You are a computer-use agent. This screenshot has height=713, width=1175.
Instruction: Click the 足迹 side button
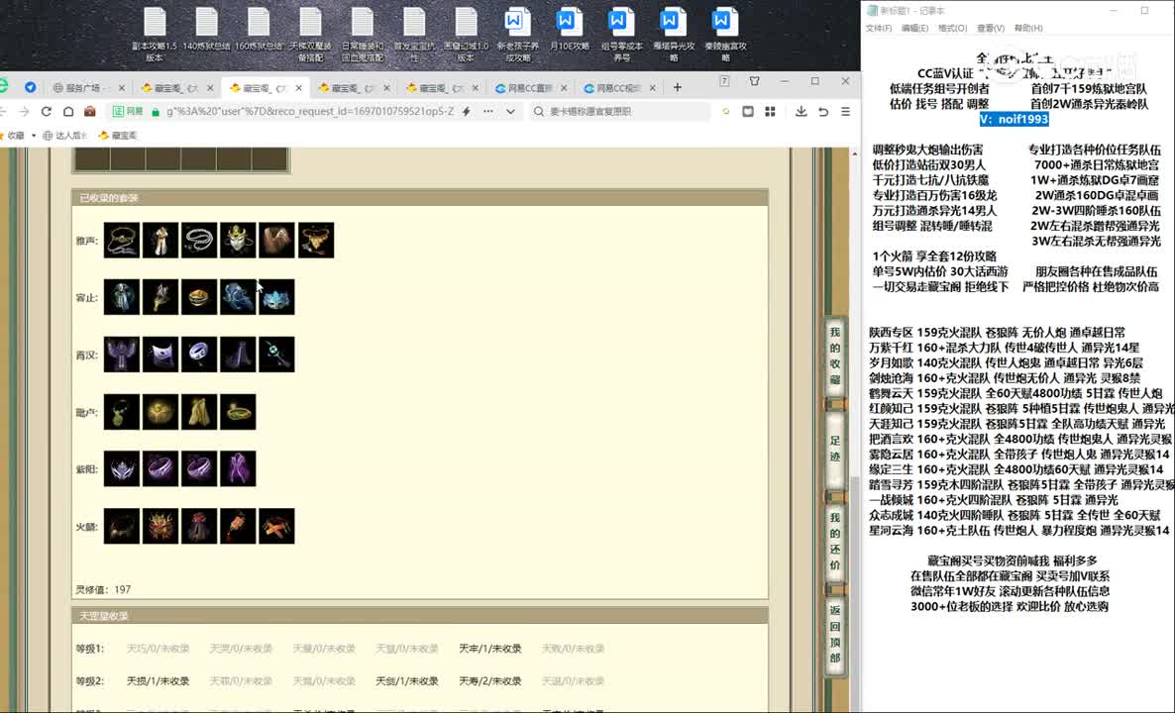tap(835, 449)
